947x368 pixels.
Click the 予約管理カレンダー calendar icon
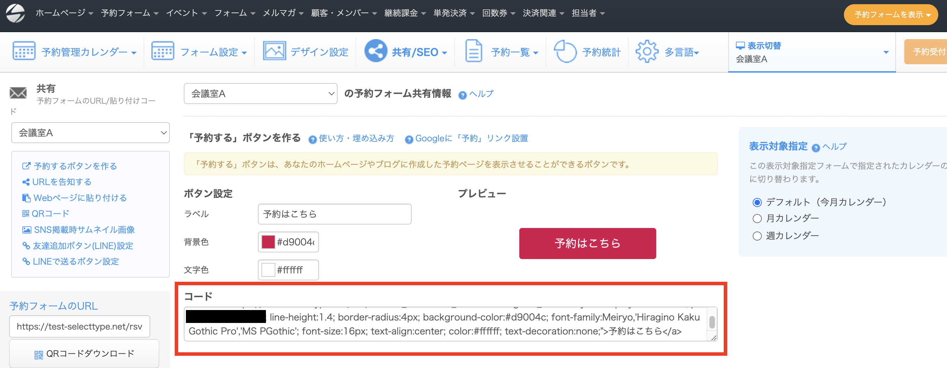24,51
